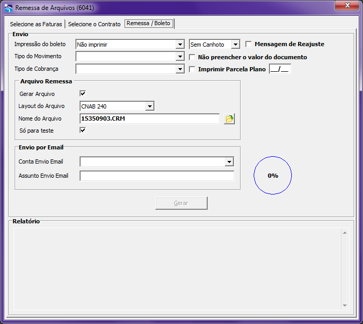The height and width of the screenshot is (324, 363).
Task: Close the Remessa de Arquivos window
Action: 346,5
